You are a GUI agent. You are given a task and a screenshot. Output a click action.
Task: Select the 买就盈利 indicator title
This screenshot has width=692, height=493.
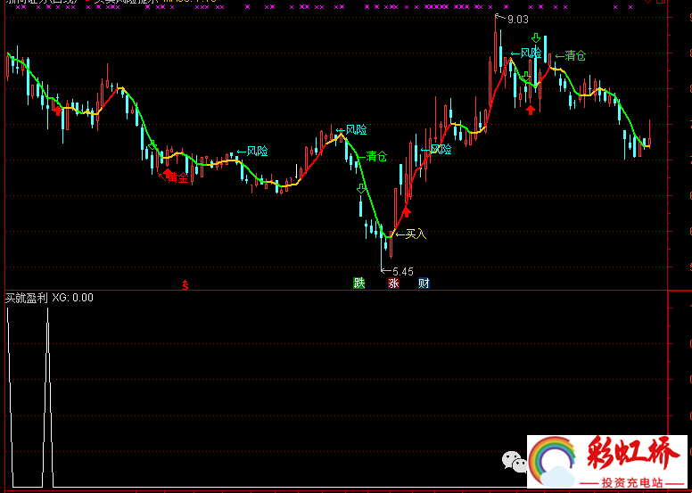point(26,298)
